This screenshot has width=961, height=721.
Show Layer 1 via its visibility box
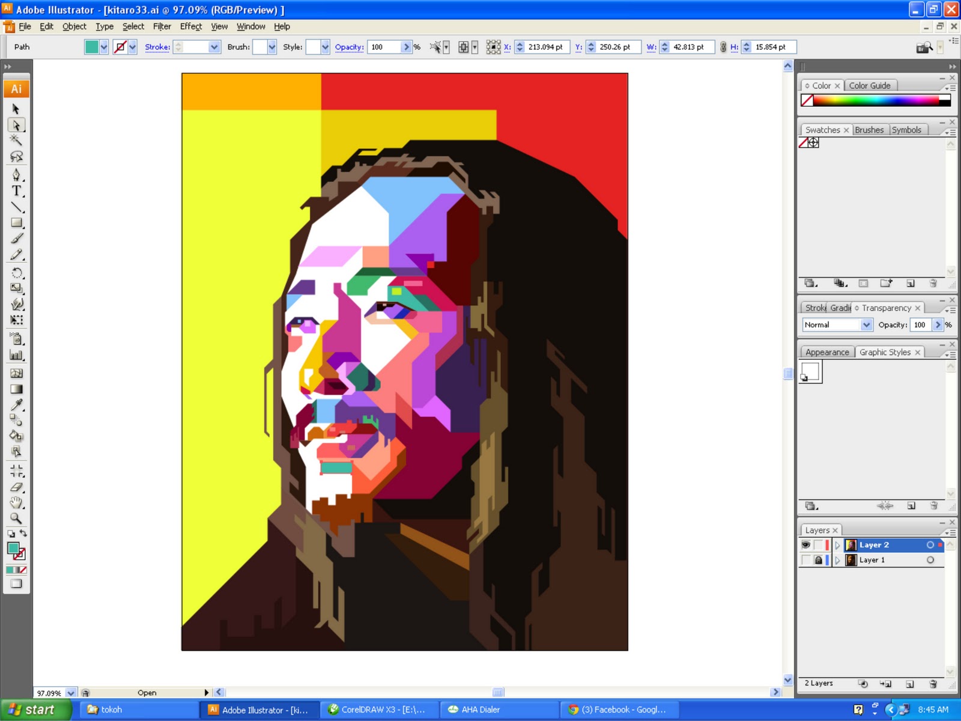[x=805, y=560]
